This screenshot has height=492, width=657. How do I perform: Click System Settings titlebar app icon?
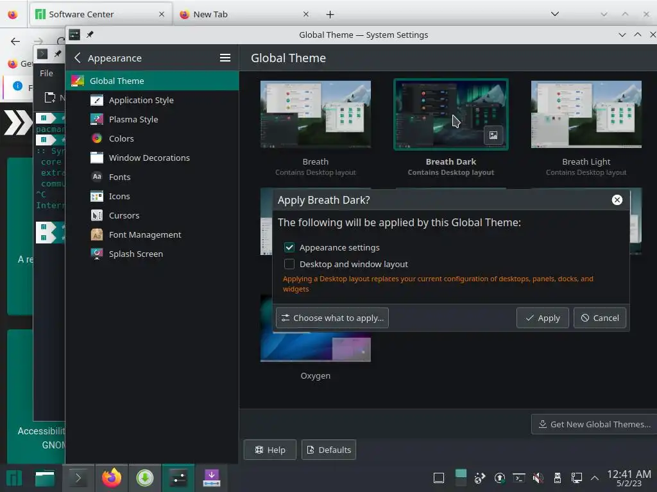pyautogui.click(x=74, y=35)
